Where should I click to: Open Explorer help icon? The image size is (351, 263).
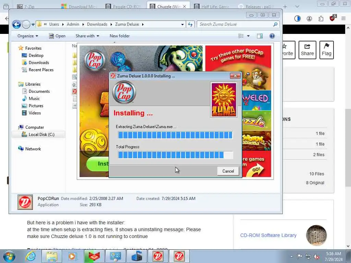point(272,36)
